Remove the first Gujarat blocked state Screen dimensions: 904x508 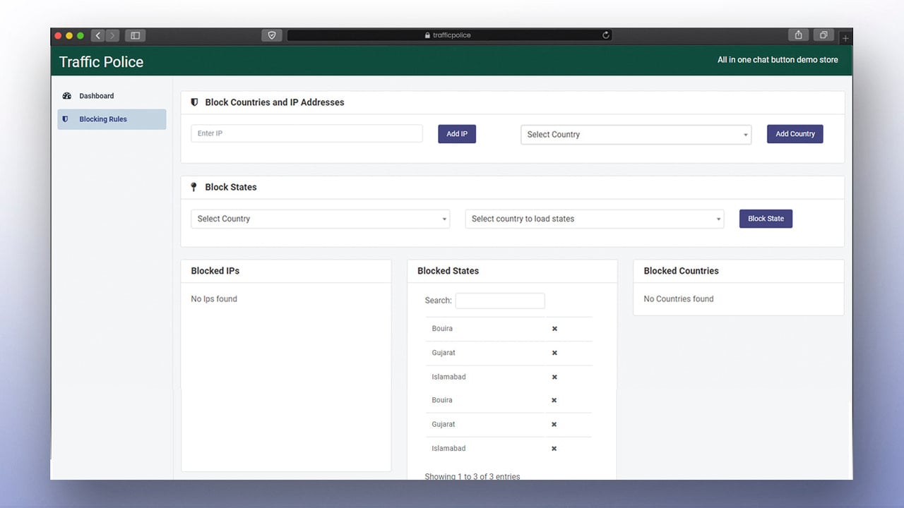(554, 353)
